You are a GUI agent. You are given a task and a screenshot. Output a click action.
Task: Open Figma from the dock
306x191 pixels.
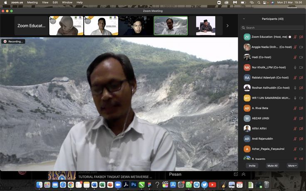[x=150, y=185]
